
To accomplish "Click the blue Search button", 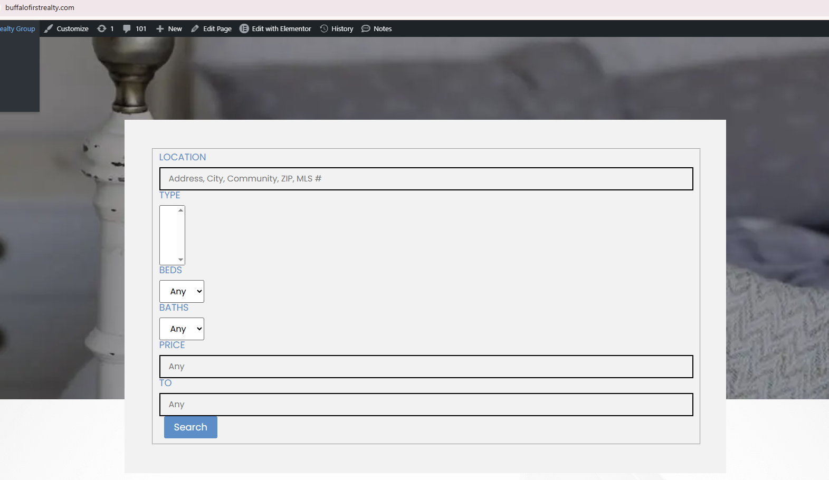I will [190, 427].
